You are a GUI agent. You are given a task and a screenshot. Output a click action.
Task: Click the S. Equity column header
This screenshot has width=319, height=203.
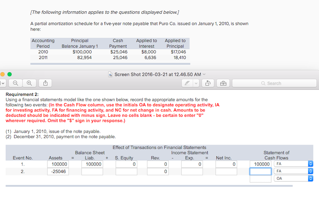(x=124, y=158)
